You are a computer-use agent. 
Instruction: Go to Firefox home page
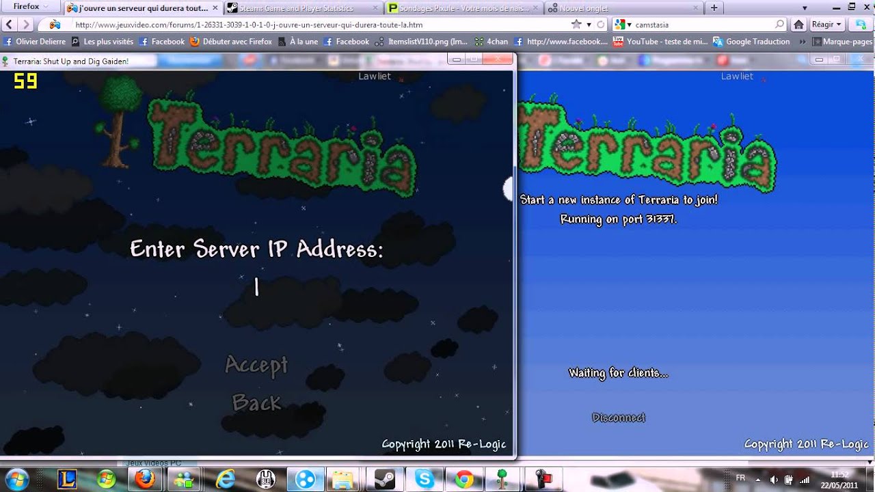tap(798, 25)
